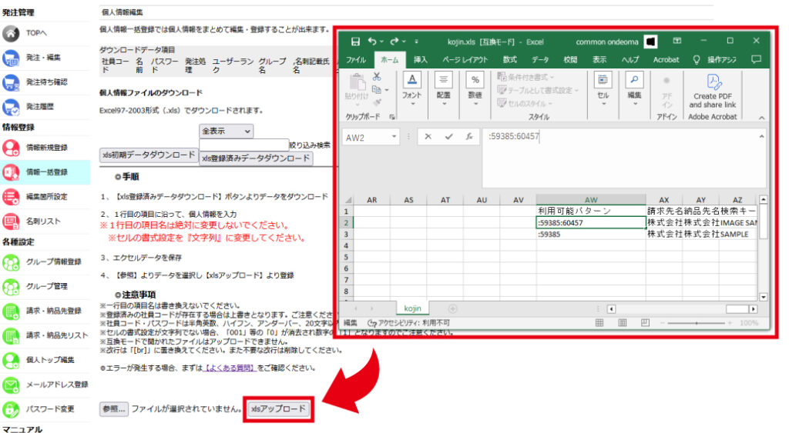This screenshot has width=789, height=433.
Task: Collapse the Excel ribbon with the chevron
Action: pos(761,118)
